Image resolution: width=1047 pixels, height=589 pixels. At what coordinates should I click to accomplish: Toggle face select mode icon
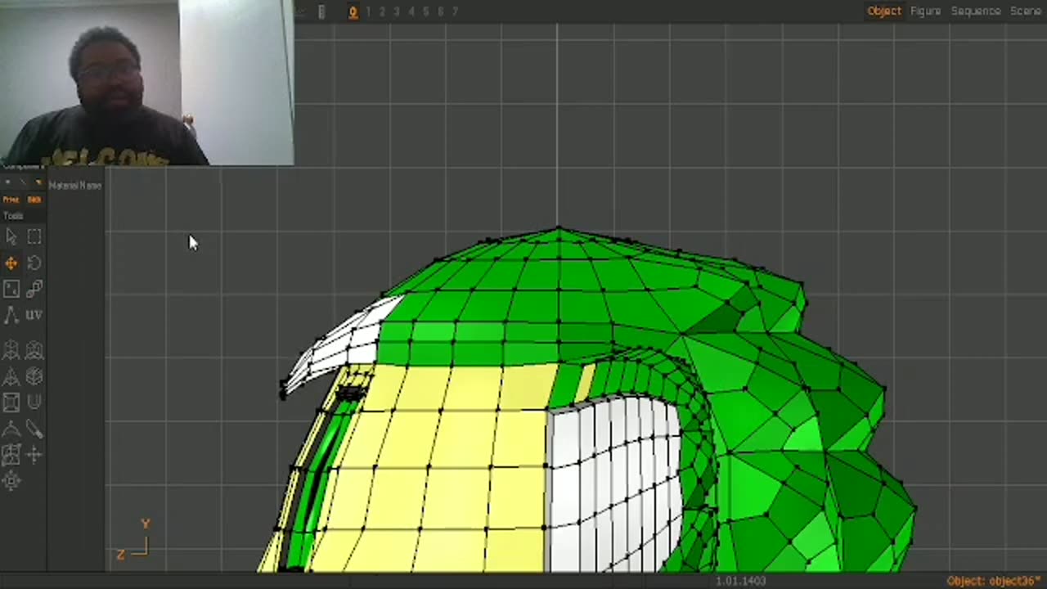coord(38,182)
